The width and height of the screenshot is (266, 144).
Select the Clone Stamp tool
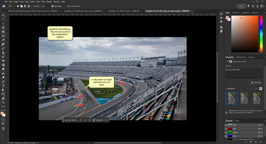point(3,53)
